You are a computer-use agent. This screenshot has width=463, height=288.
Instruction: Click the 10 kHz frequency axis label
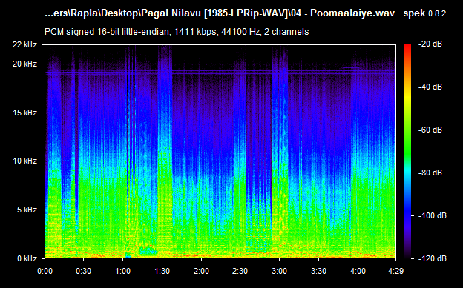pyautogui.click(x=24, y=161)
